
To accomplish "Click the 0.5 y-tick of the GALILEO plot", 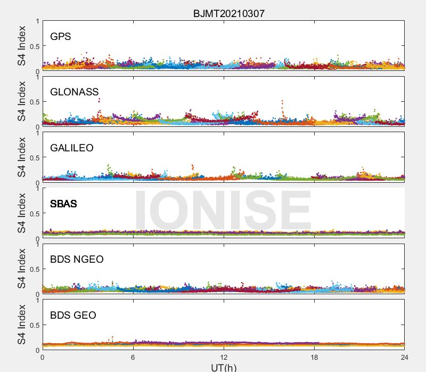I will (x=35, y=158).
